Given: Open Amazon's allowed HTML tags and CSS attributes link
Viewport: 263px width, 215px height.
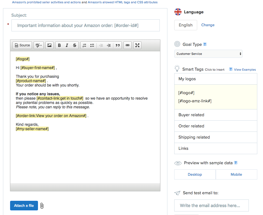Looking at the screenshot, I should (123, 2).
